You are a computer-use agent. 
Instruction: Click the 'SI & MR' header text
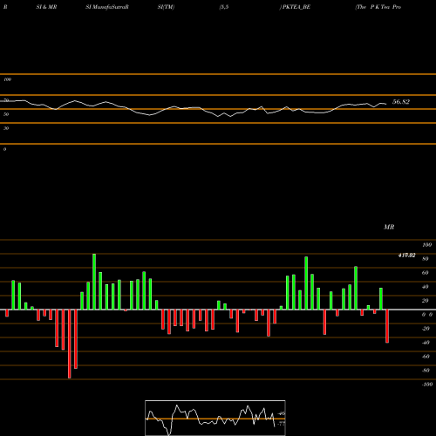pos(46,7)
